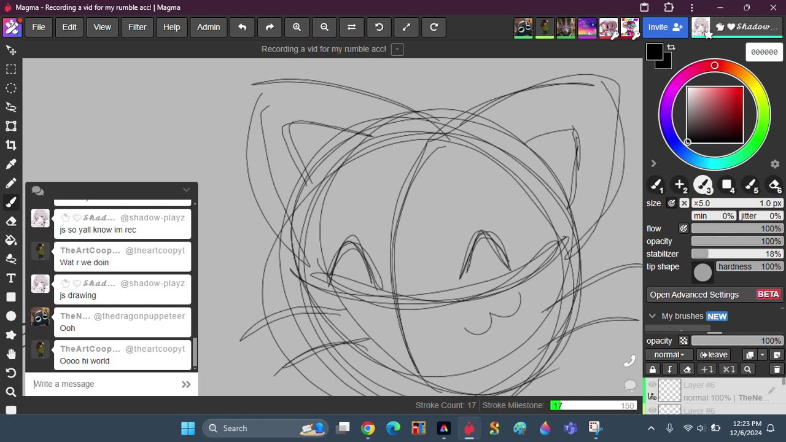The width and height of the screenshot is (786, 442).
Task: Zoom out using top toolbar magnifier
Action: point(324,27)
